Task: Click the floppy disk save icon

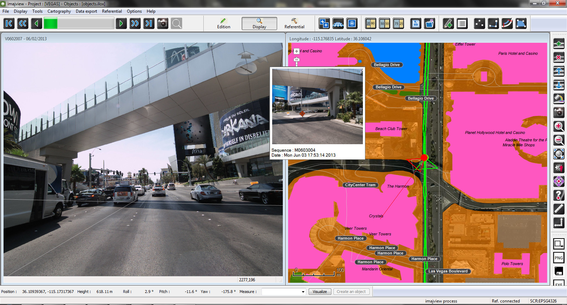Action: [416, 24]
